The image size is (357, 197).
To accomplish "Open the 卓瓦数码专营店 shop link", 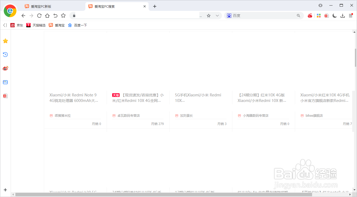I will (x=129, y=116).
